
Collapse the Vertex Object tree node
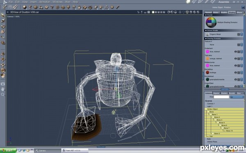(x=206, y=109)
